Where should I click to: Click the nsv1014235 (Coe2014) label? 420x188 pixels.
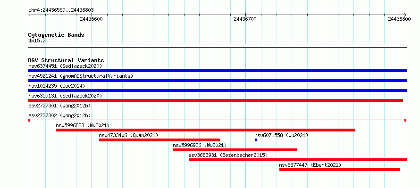click(x=57, y=86)
